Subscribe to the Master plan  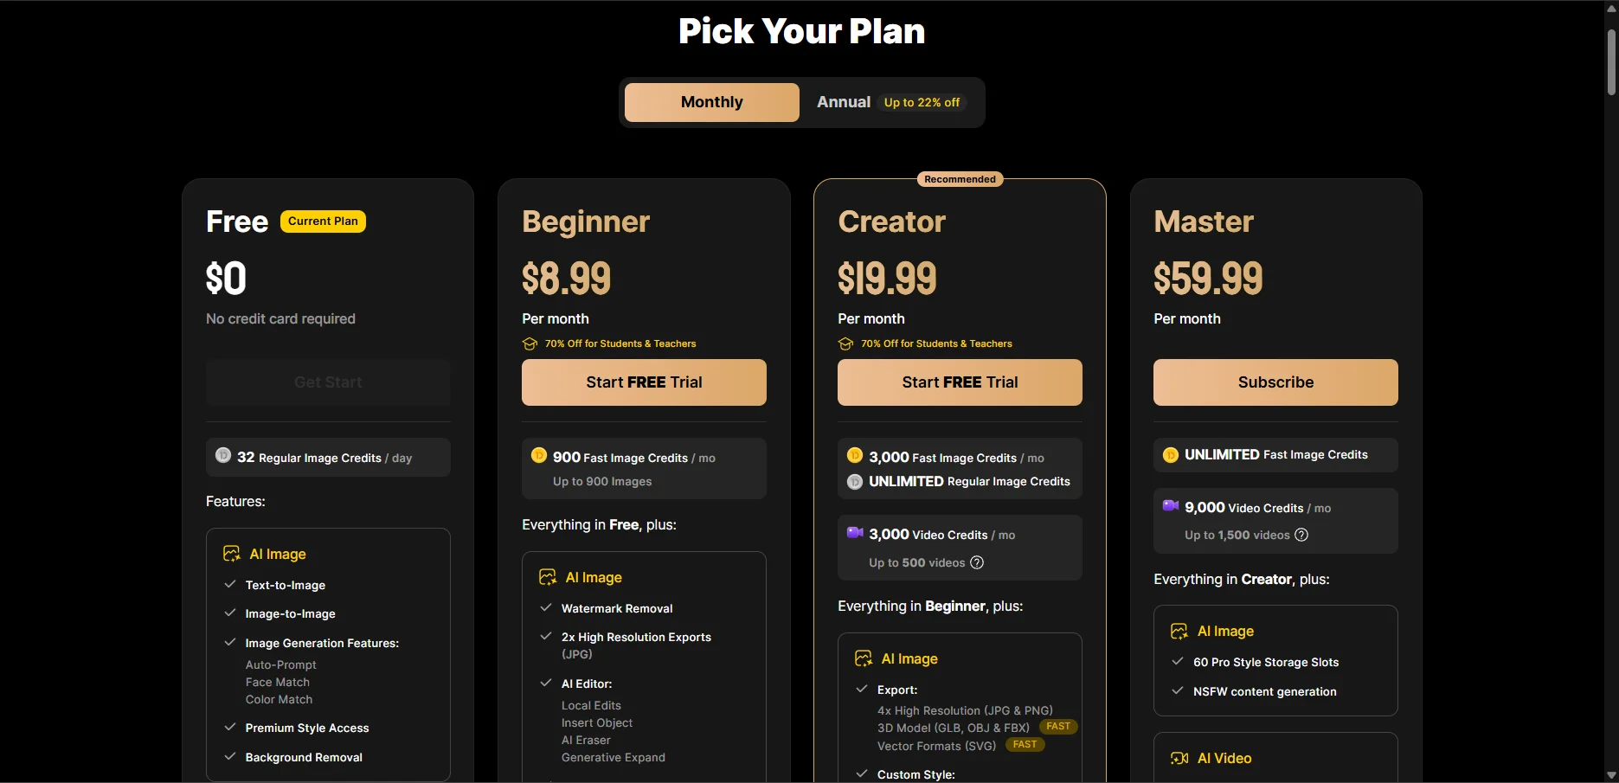(x=1275, y=382)
